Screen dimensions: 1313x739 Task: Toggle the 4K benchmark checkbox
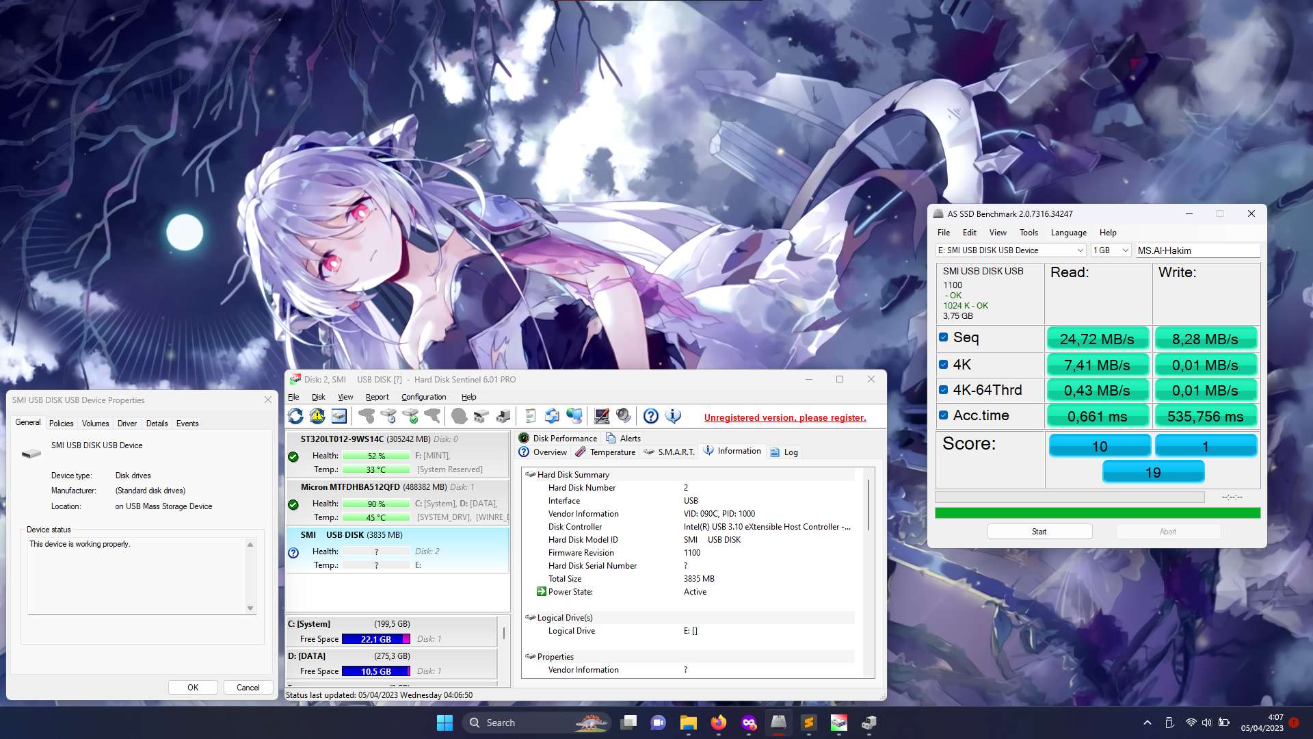(x=943, y=365)
